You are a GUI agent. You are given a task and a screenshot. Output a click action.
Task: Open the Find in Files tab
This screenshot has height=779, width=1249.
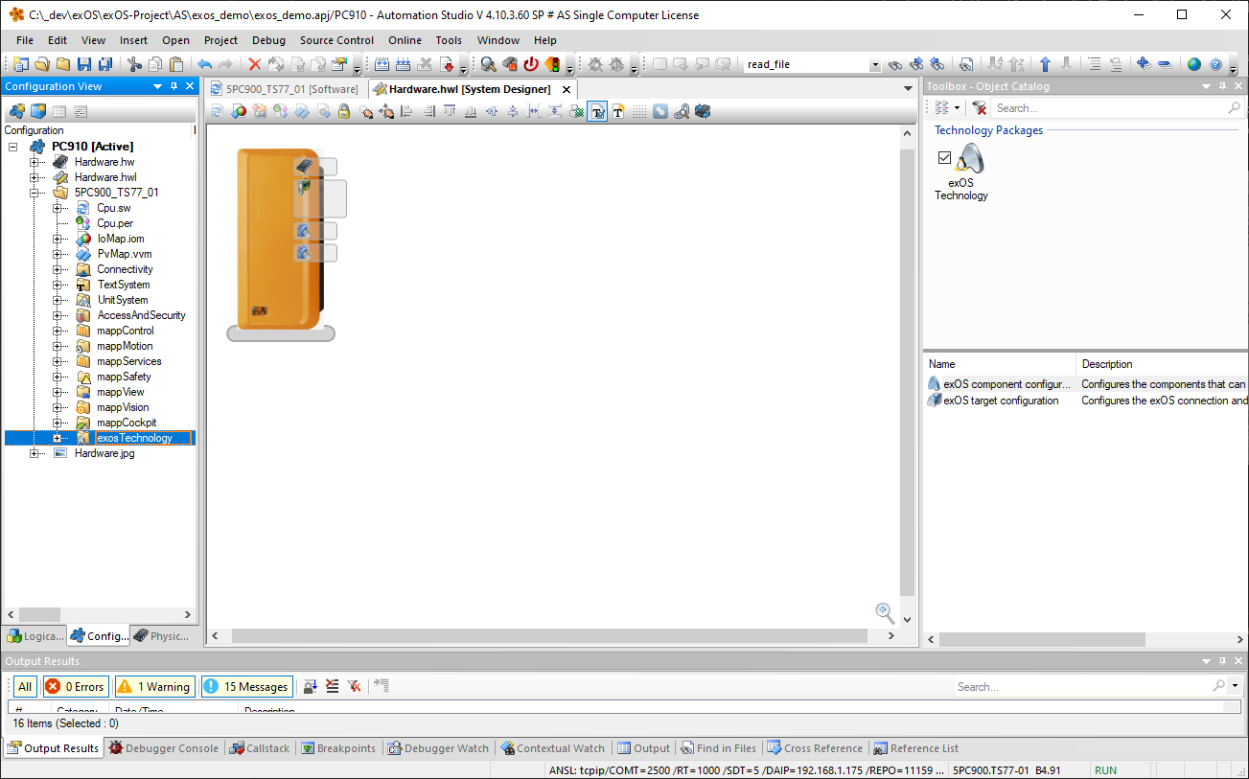(x=719, y=748)
